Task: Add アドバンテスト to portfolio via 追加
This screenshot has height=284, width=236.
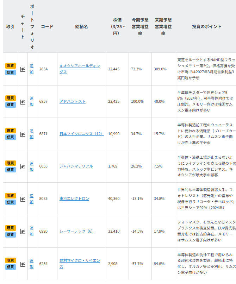Action: pos(32,101)
